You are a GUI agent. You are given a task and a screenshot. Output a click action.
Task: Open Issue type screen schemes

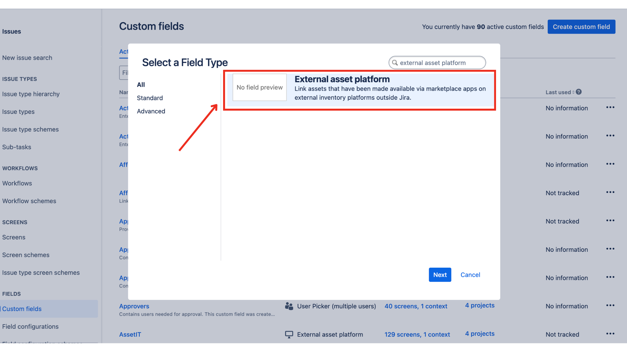[41, 273]
